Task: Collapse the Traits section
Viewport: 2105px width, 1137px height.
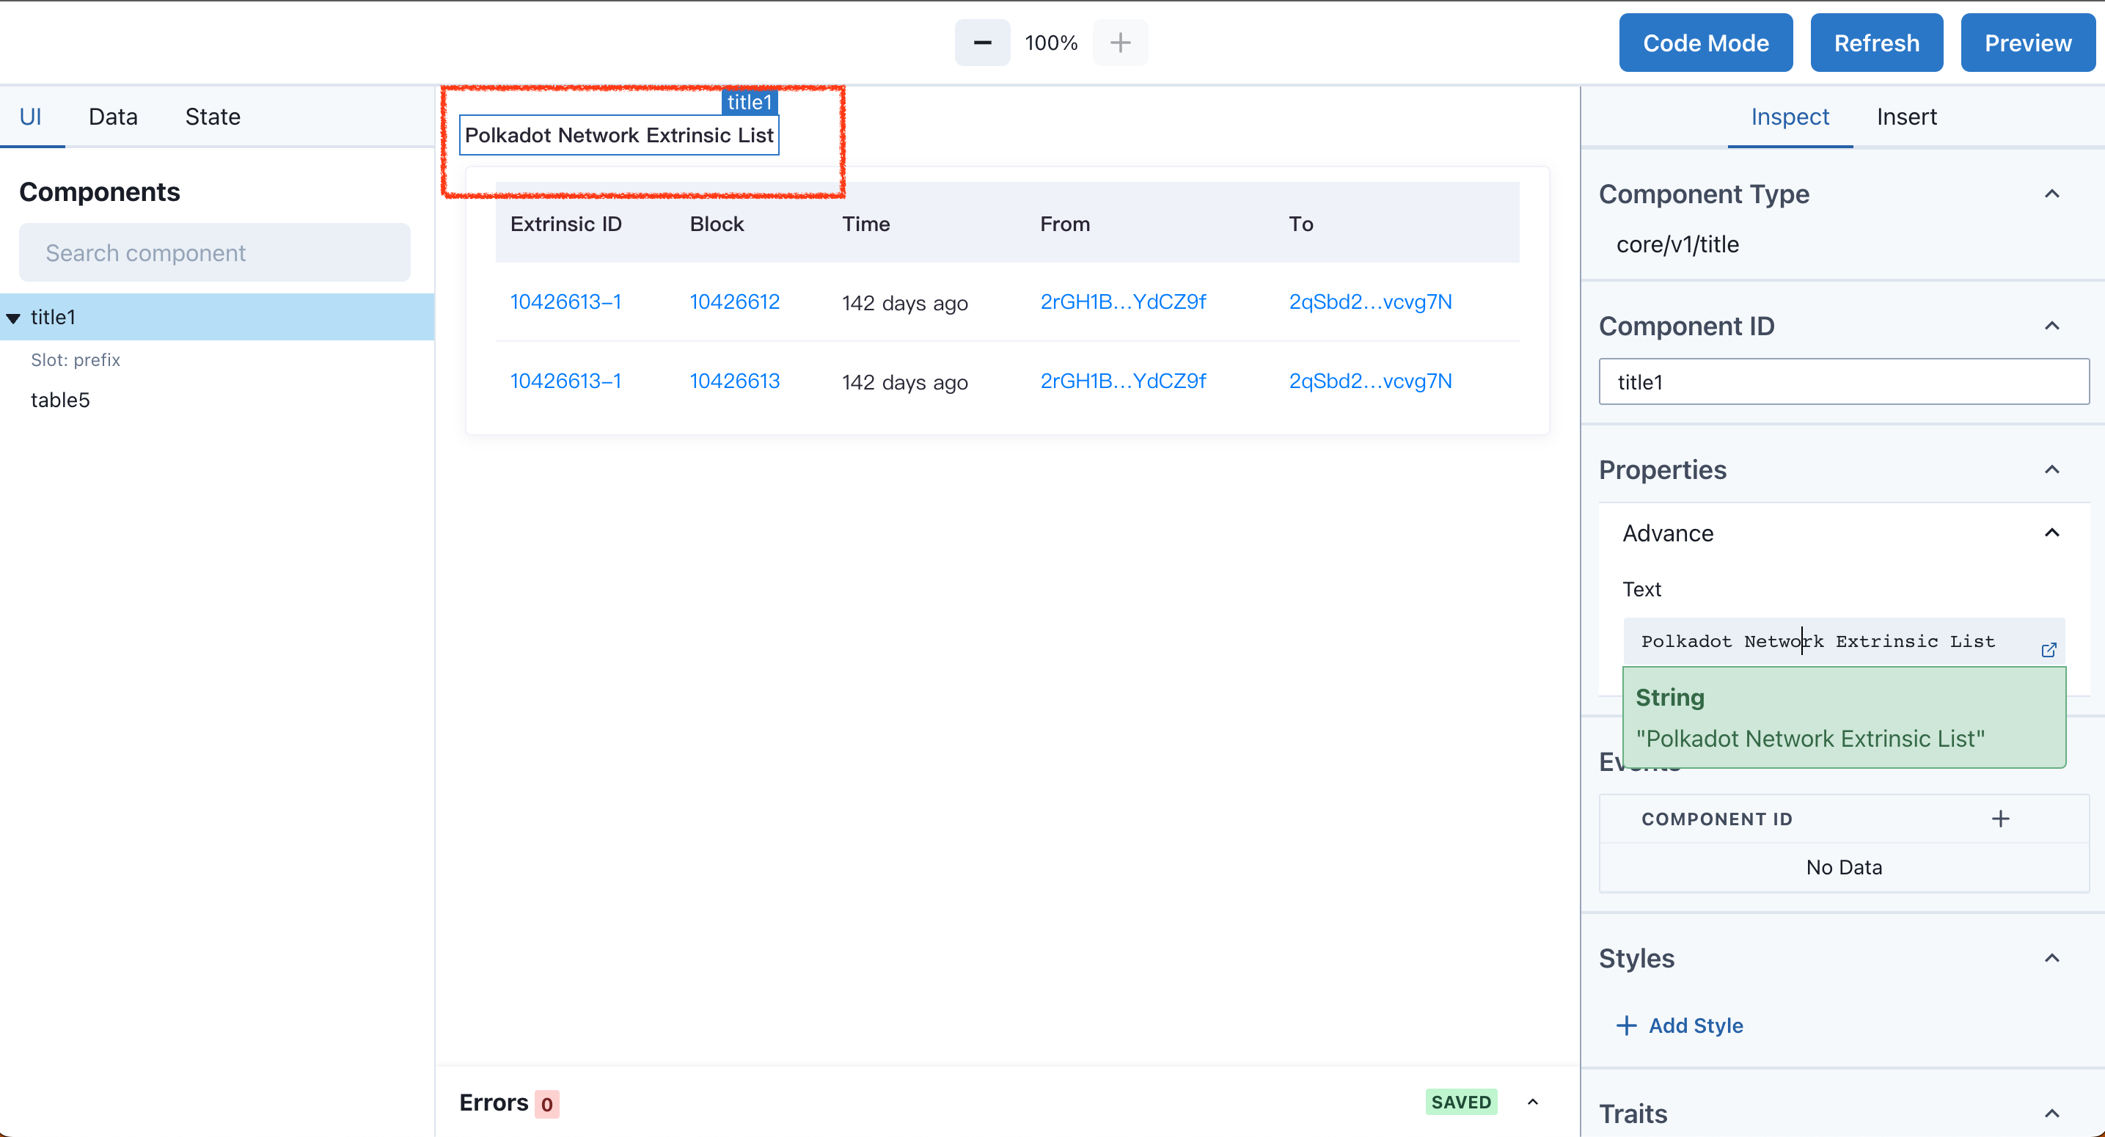Action: click(2052, 1114)
